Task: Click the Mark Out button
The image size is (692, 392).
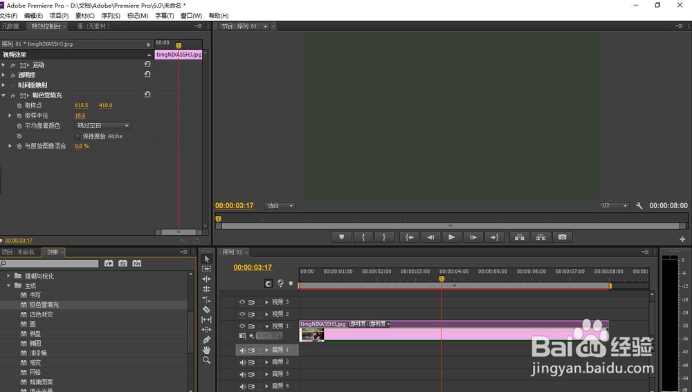Action: [384, 237]
